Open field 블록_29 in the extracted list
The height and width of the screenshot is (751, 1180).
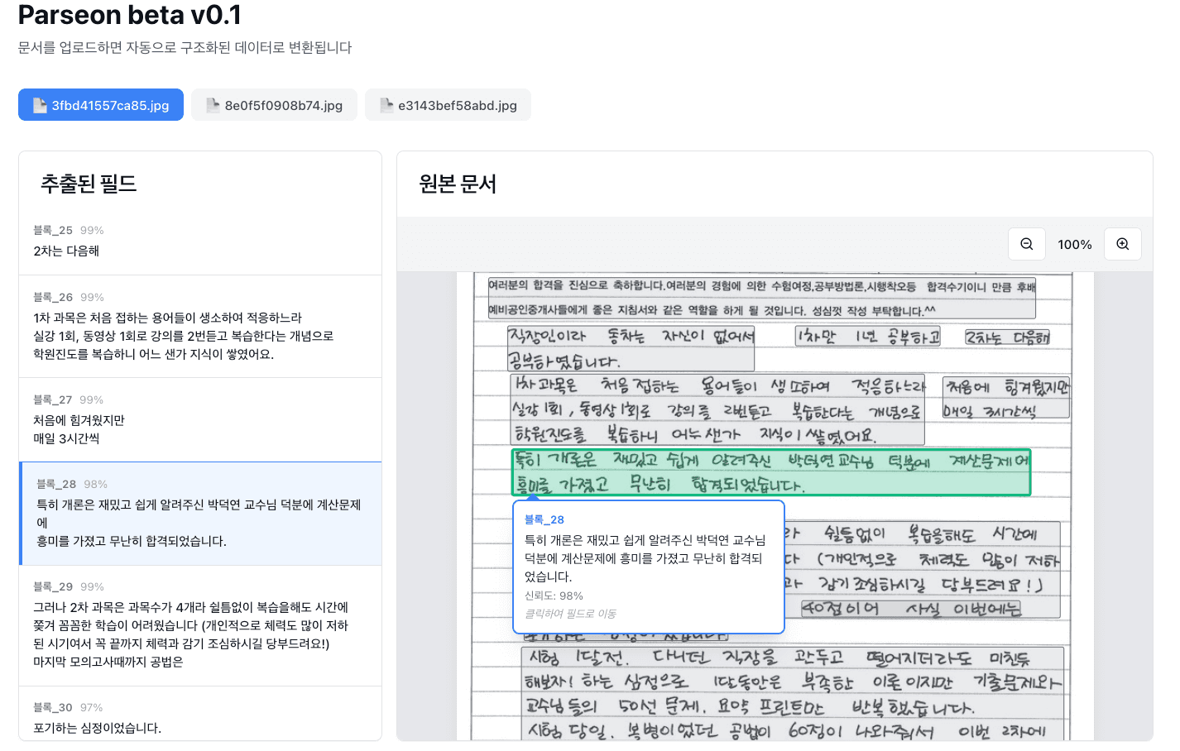pos(199,625)
